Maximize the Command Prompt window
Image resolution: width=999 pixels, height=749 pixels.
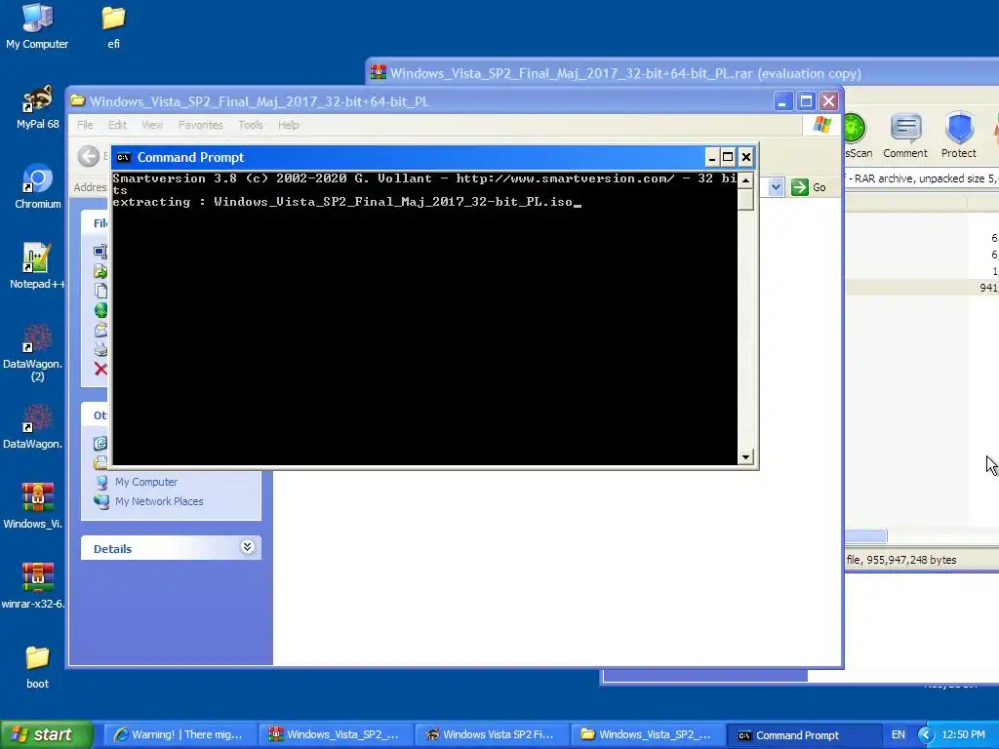(728, 157)
